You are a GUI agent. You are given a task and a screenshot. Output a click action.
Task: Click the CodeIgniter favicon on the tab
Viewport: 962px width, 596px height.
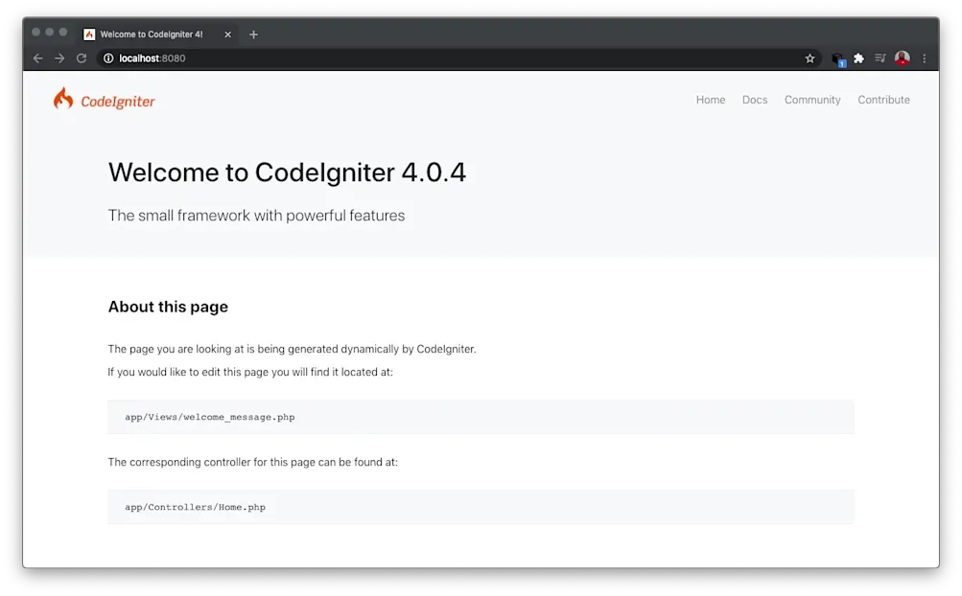pyautogui.click(x=89, y=34)
